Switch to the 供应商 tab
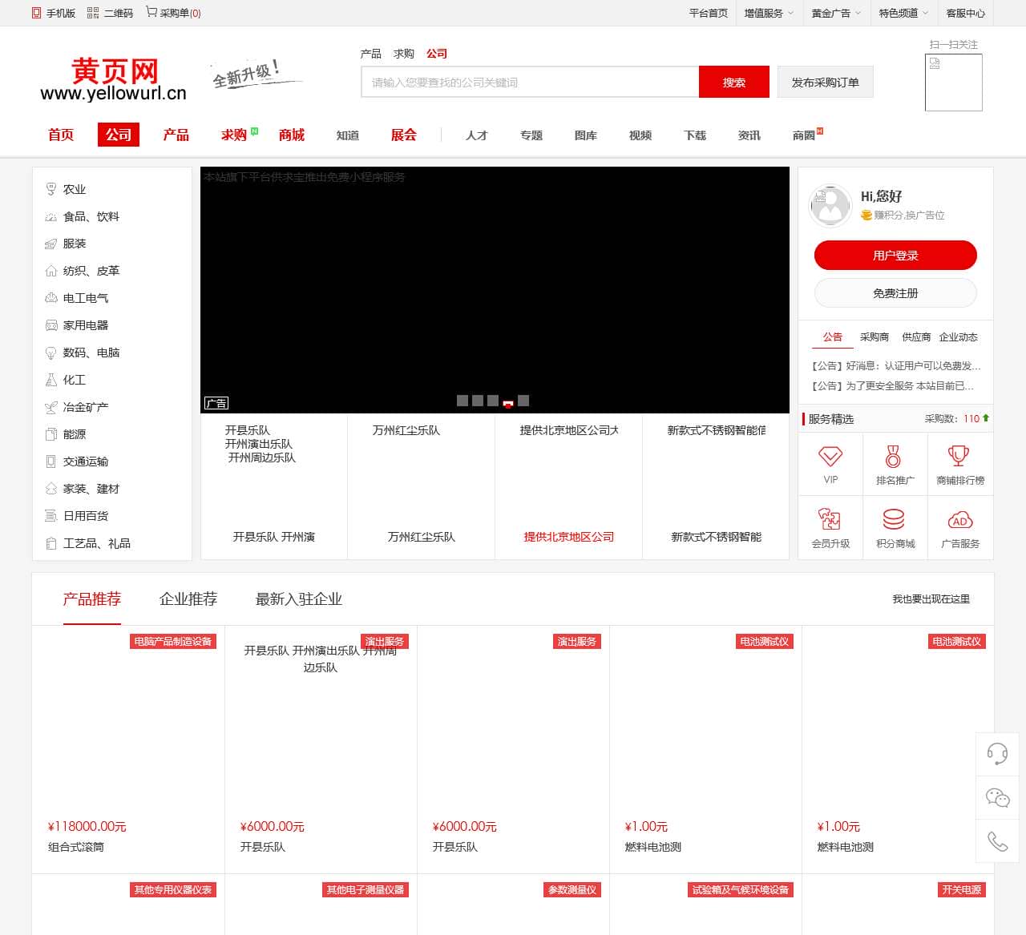Viewport: 1026px width, 935px height. pyautogui.click(x=916, y=337)
